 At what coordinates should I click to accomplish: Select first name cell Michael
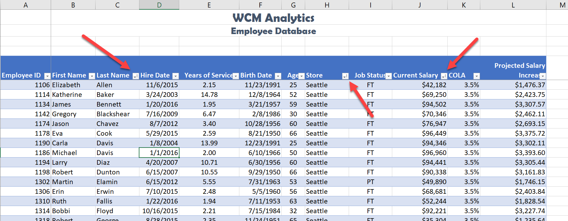click(73, 153)
